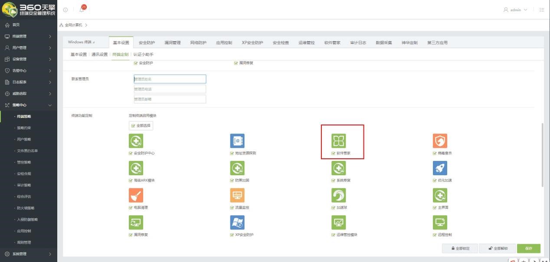Click the 地址资源探测 module icon
The height and width of the screenshot is (262, 550).
pyautogui.click(x=237, y=141)
